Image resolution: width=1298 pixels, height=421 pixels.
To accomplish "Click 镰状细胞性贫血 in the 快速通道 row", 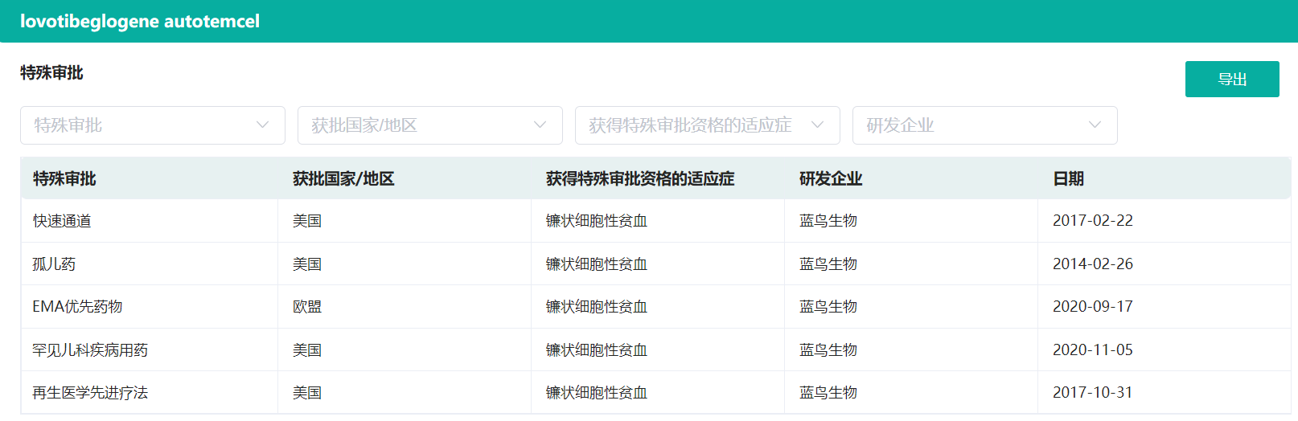I will (x=597, y=221).
